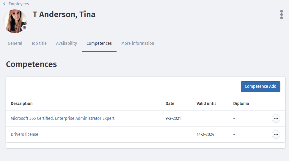View the More information tab

click(138, 43)
